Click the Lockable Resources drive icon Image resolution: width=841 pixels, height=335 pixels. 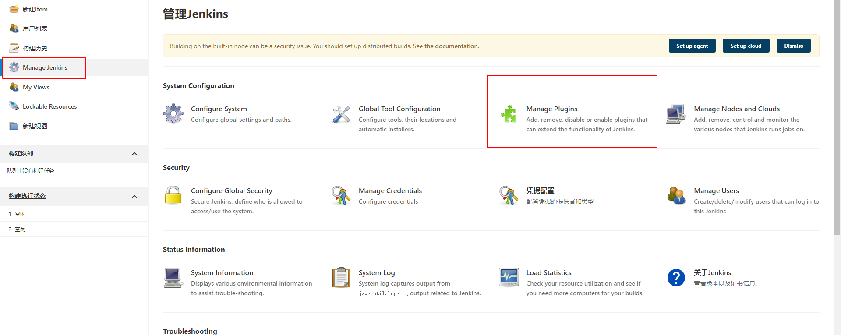click(14, 106)
